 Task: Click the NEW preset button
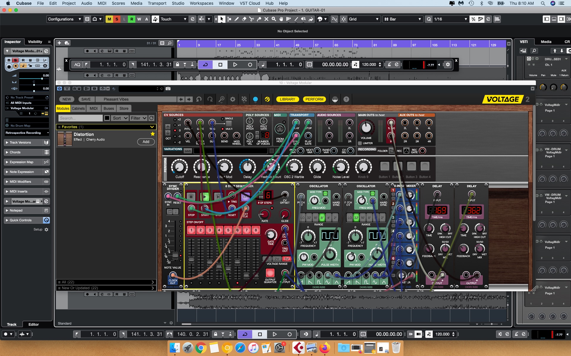point(67,99)
